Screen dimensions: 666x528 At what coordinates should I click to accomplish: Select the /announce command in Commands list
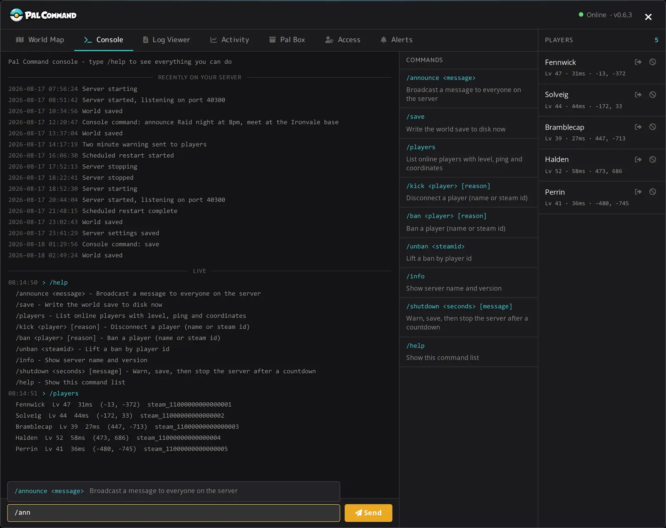point(469,88)
